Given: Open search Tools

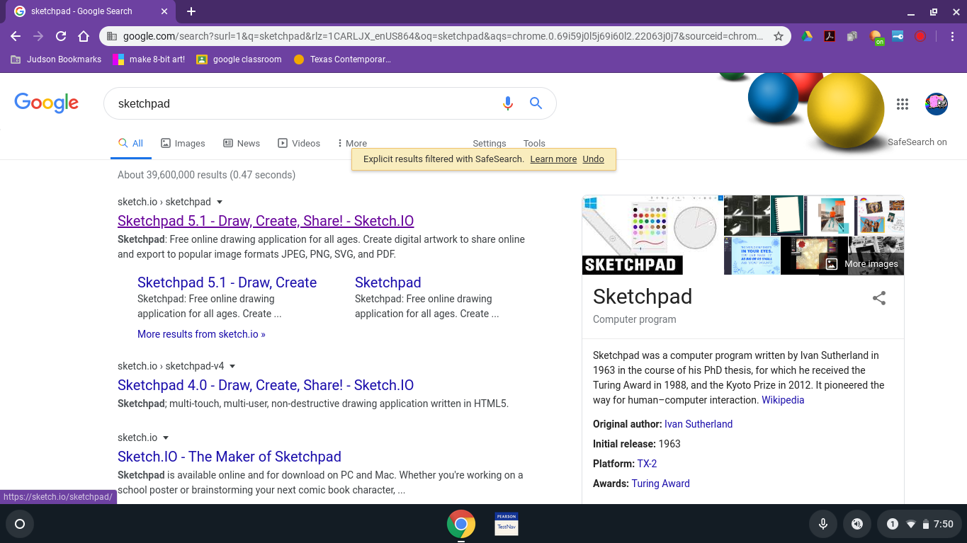Looking at the screenshot, I should point(534,143).
